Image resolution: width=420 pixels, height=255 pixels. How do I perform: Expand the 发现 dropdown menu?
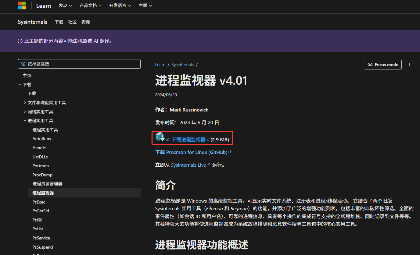65,5
